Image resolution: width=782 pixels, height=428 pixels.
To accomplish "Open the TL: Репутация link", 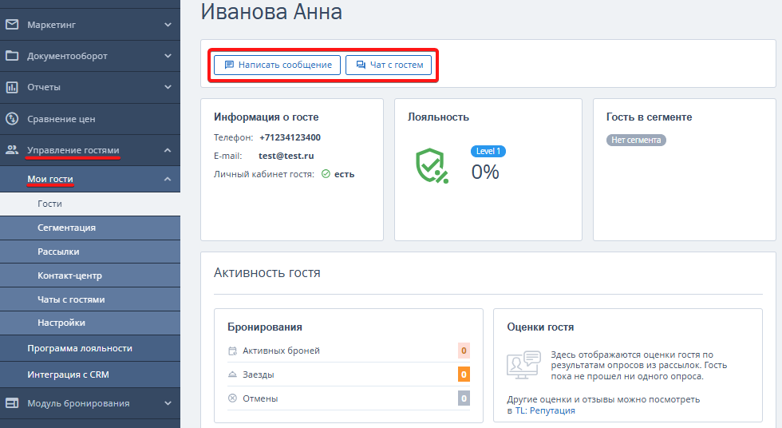I will (x=545, y=410).
